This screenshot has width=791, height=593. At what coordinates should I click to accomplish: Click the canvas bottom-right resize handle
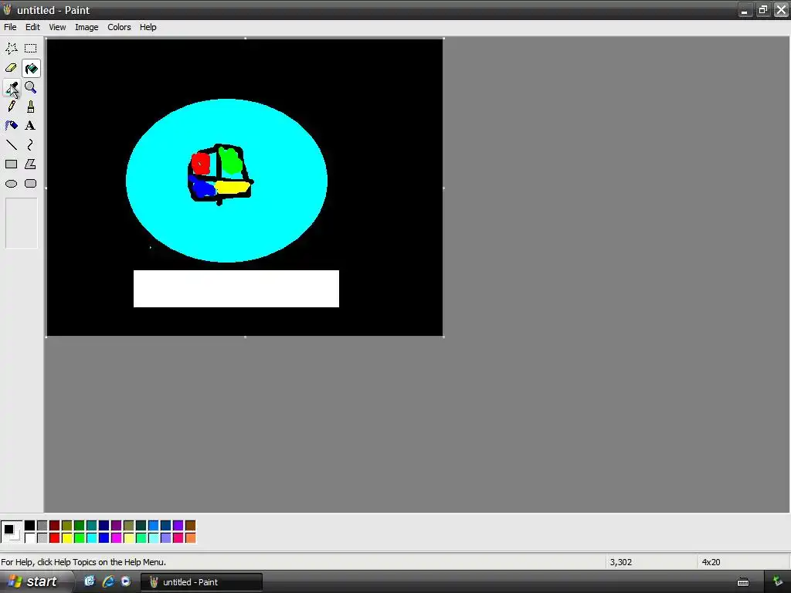coord(443,337)
